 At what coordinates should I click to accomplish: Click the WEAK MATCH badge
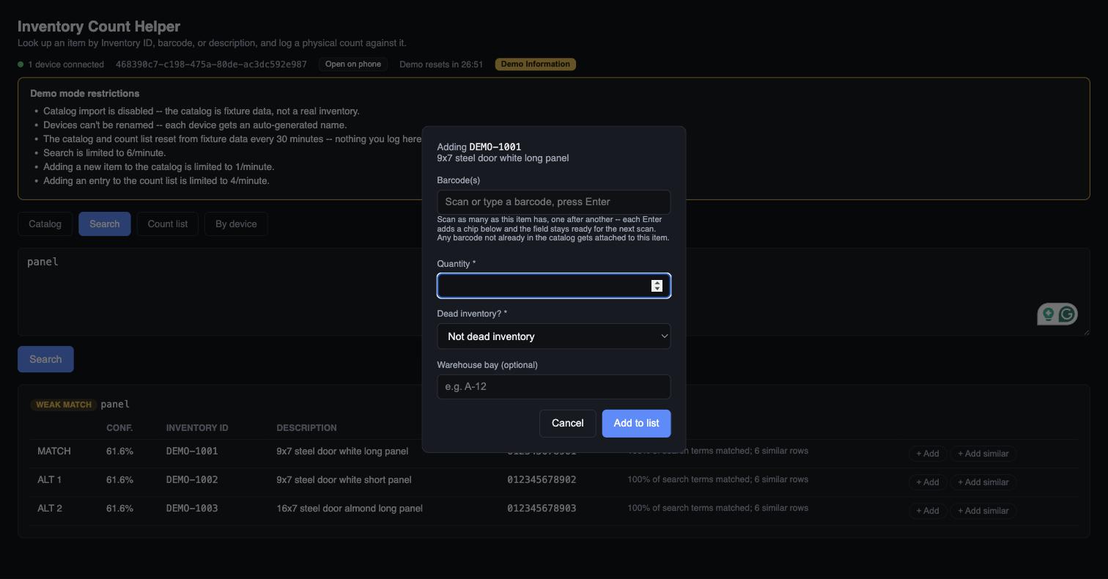coord(64,405)
